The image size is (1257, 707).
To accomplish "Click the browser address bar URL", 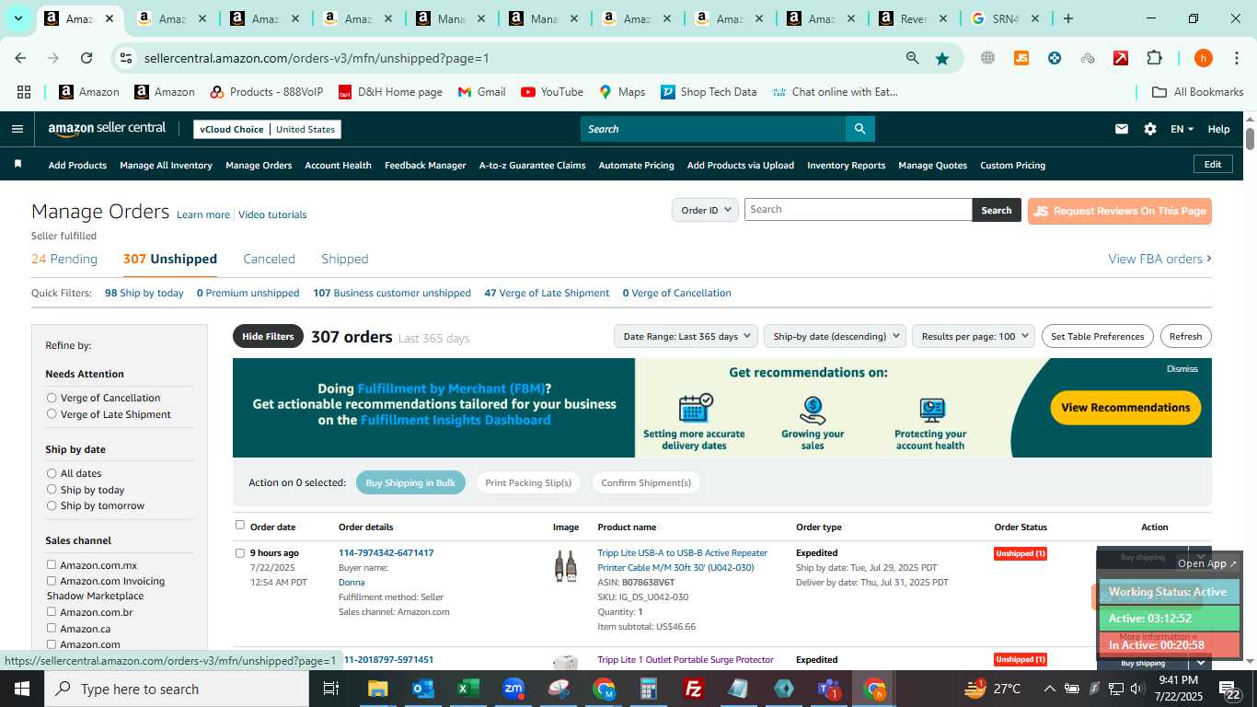I will [317, 58].
